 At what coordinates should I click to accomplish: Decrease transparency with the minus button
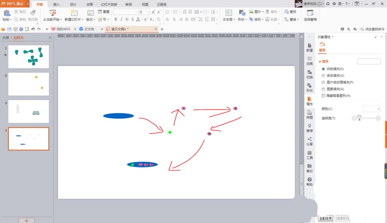tap(354, 118)
